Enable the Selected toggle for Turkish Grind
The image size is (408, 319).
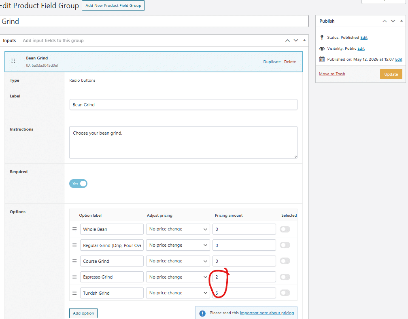pos(285,293)
